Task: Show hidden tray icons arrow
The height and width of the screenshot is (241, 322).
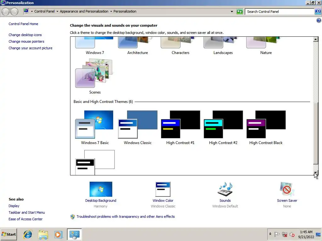Action: (x=270, y=234)
